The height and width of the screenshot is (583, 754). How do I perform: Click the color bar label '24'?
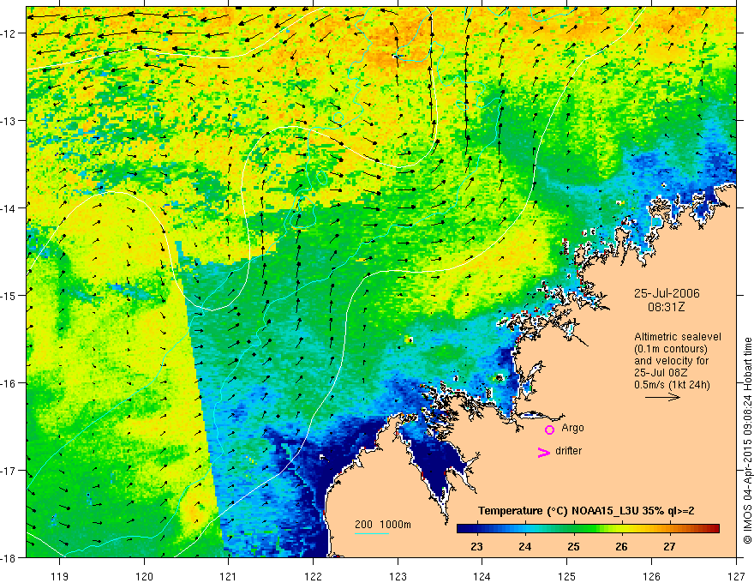point(525,547)
